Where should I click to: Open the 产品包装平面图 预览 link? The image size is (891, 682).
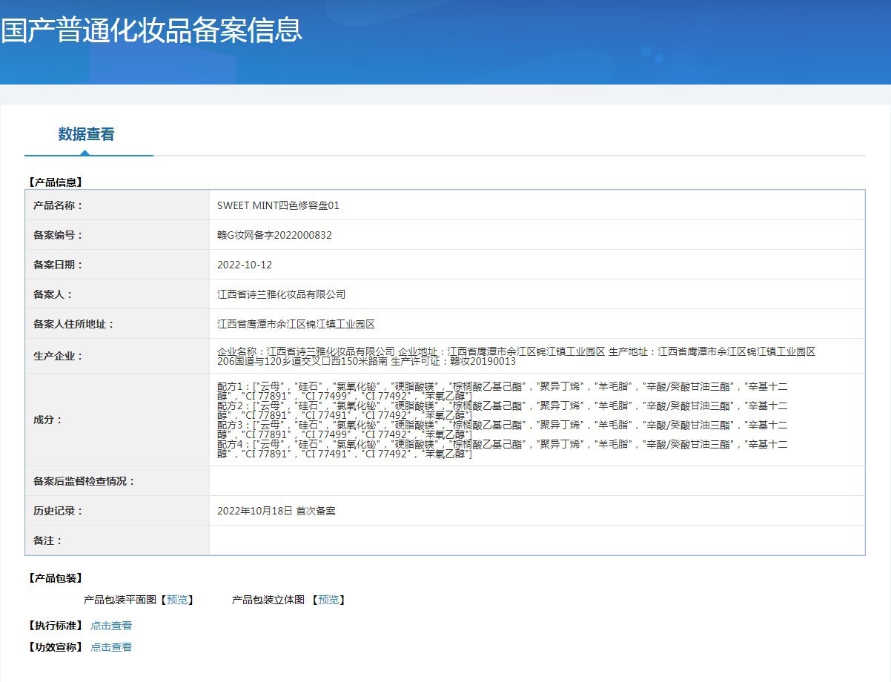coord(177,600)
